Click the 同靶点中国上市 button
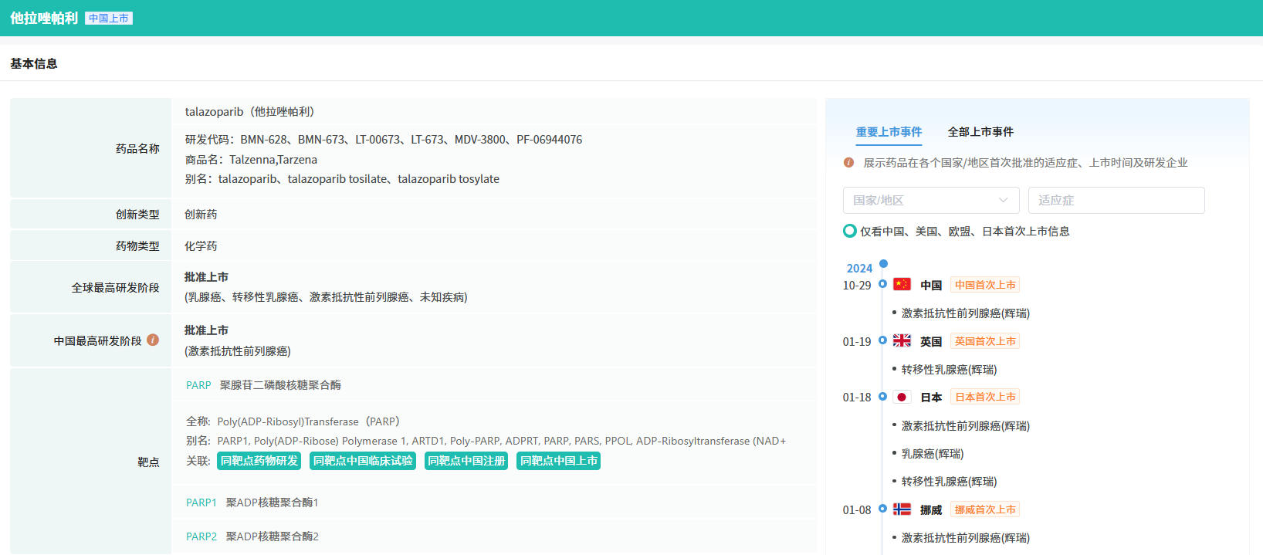 [x=558, y=461]
